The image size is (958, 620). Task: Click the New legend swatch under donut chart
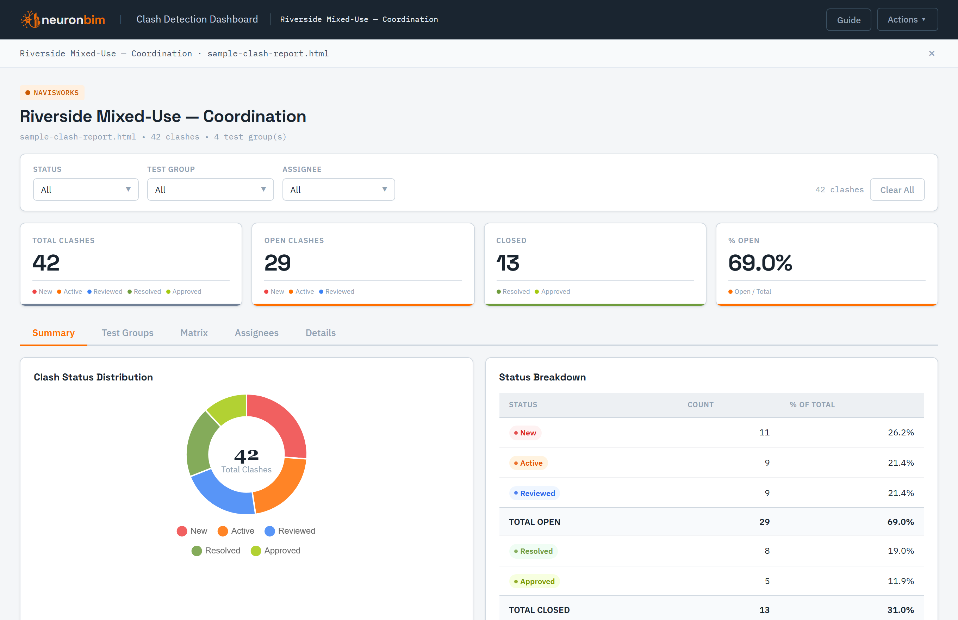click(181, 531)
